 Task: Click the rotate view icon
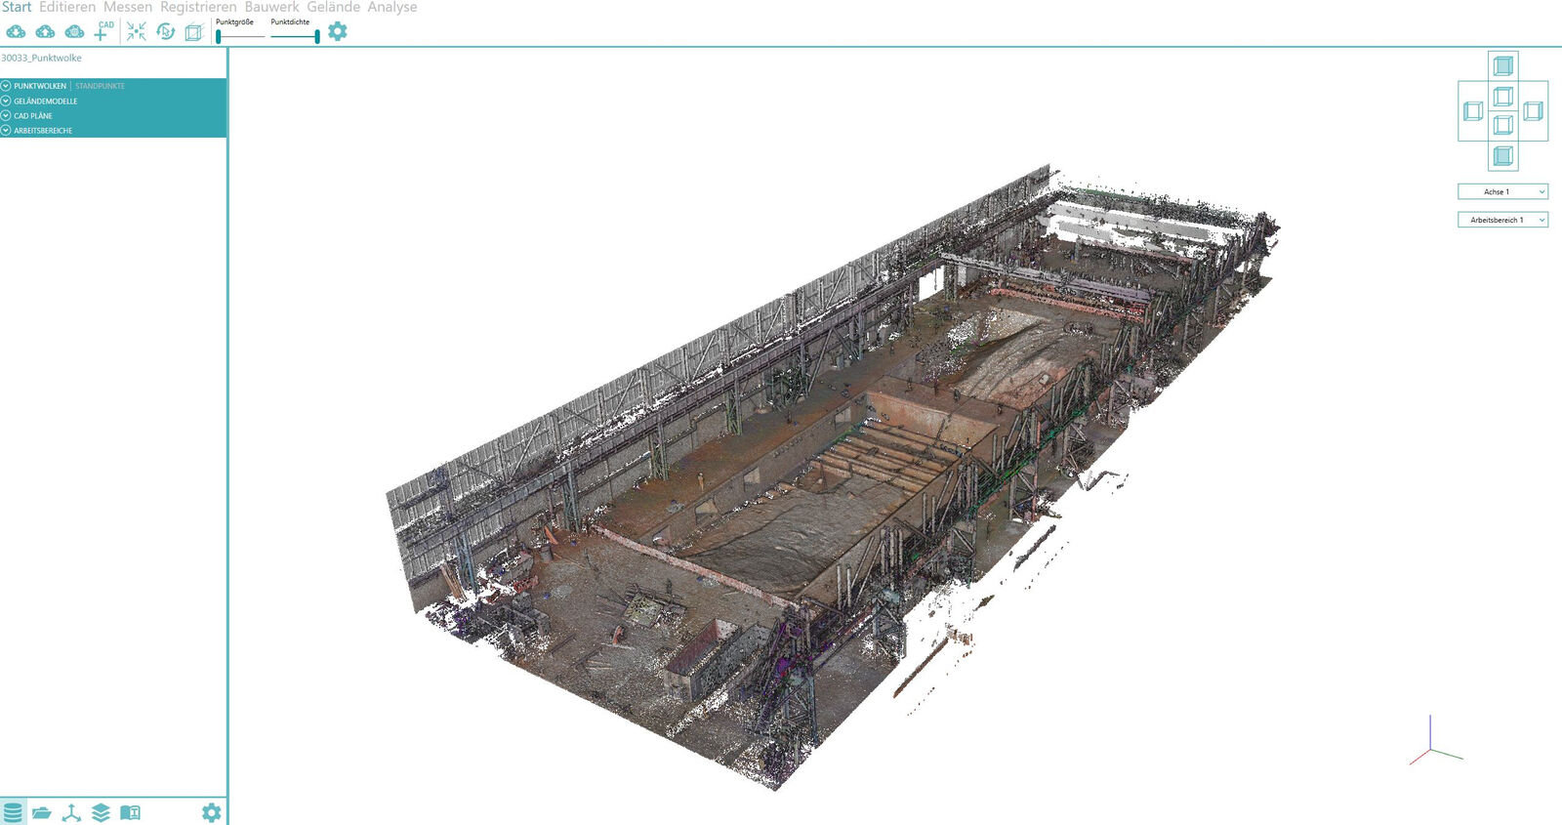click(x=165, y=32)
